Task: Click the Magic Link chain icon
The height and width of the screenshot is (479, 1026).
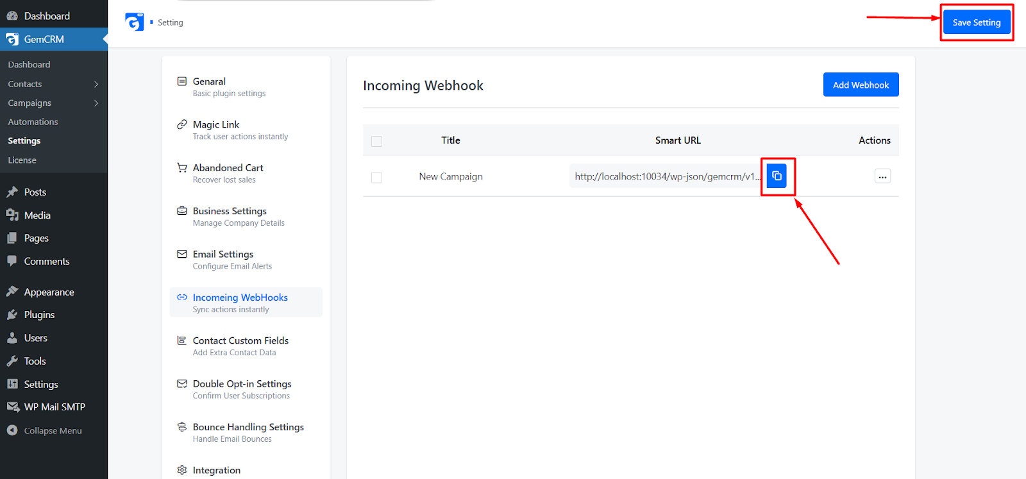Action: 182,124
